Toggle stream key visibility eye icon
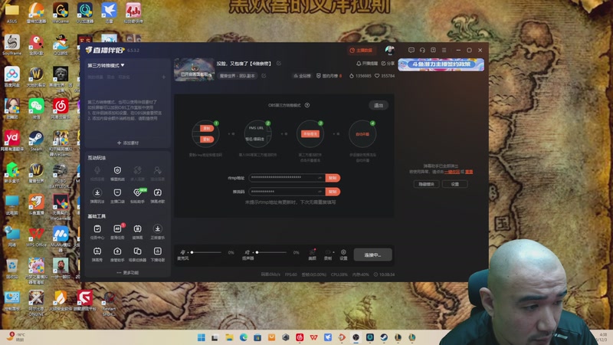 pos(320,192)
